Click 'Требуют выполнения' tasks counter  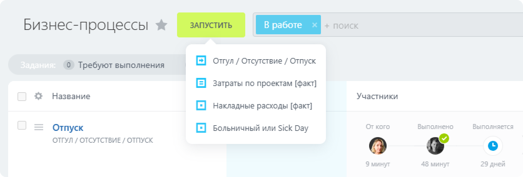pyautogui.click(x=114, y=65)
